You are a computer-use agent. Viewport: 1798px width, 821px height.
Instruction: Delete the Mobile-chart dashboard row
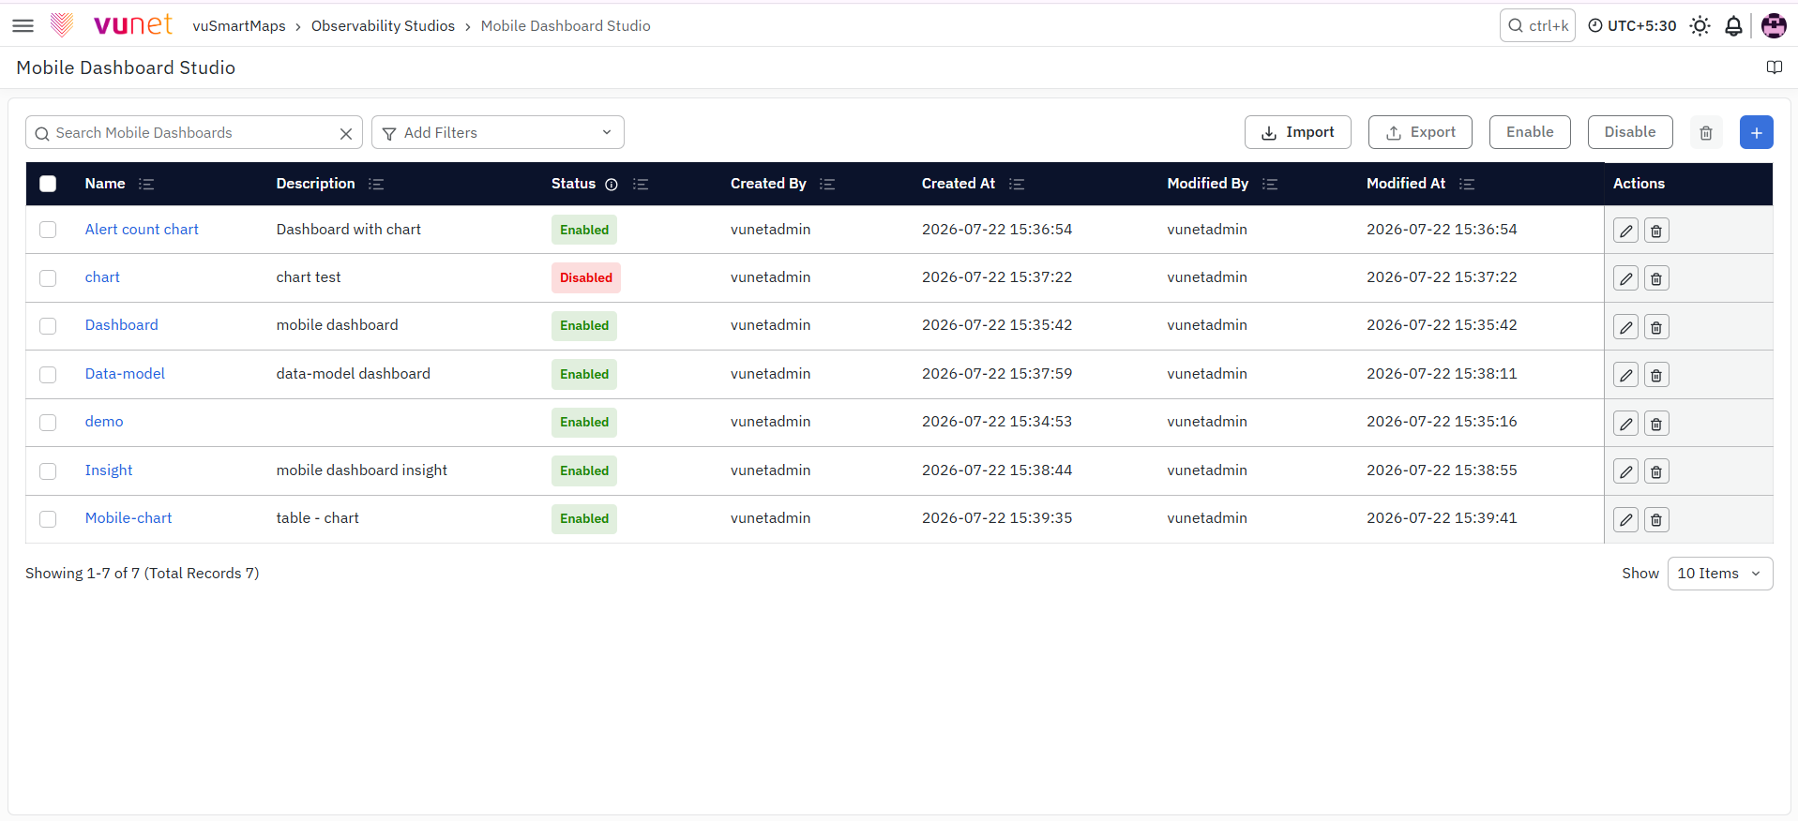tap(1656, 519)
